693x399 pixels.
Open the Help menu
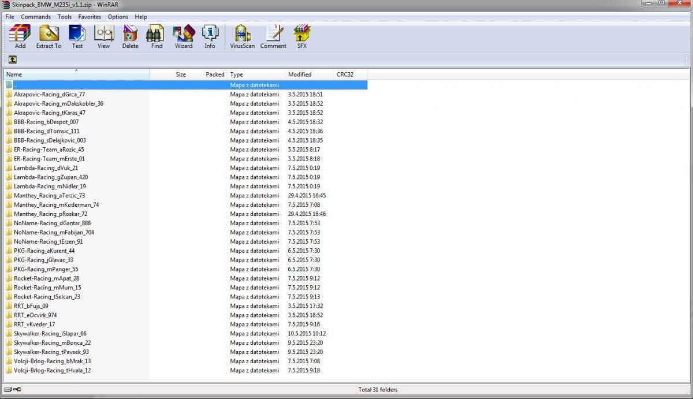click(141, 17)
